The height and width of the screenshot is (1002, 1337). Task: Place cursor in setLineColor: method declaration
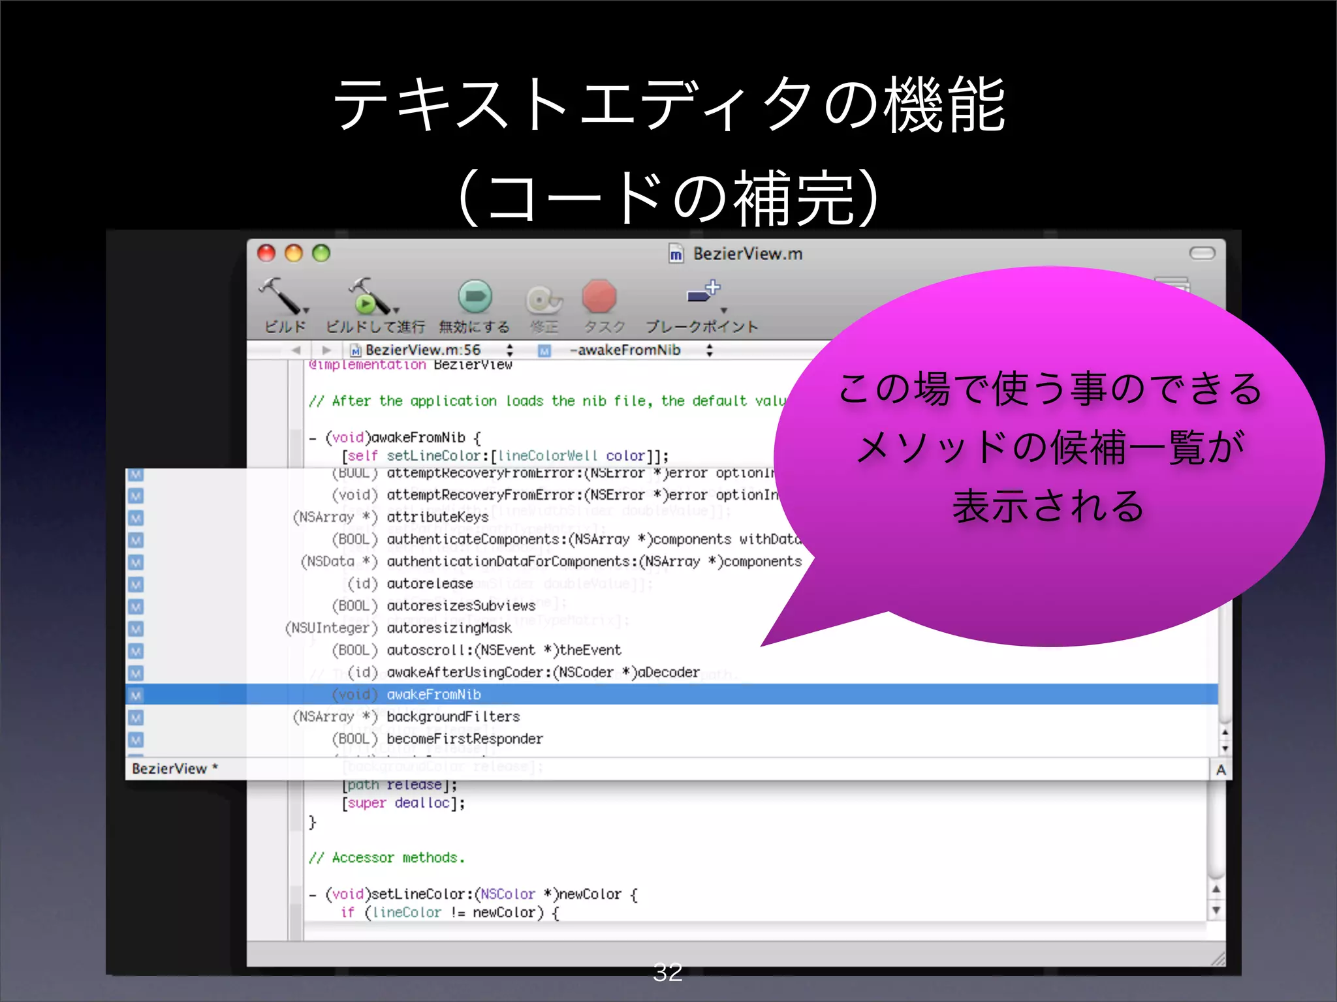click(473, 894)
